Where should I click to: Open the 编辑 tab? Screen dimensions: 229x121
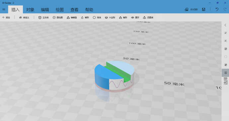[x=45, y=10]
